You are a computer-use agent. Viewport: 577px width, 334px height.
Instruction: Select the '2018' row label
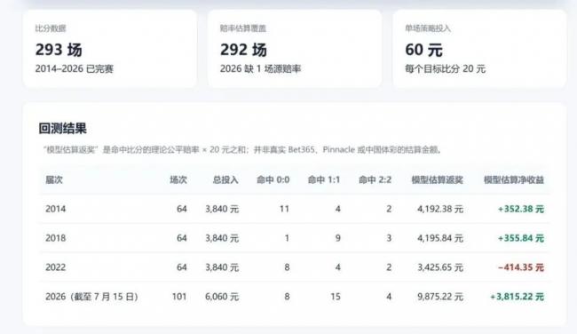tap(56, 238)
